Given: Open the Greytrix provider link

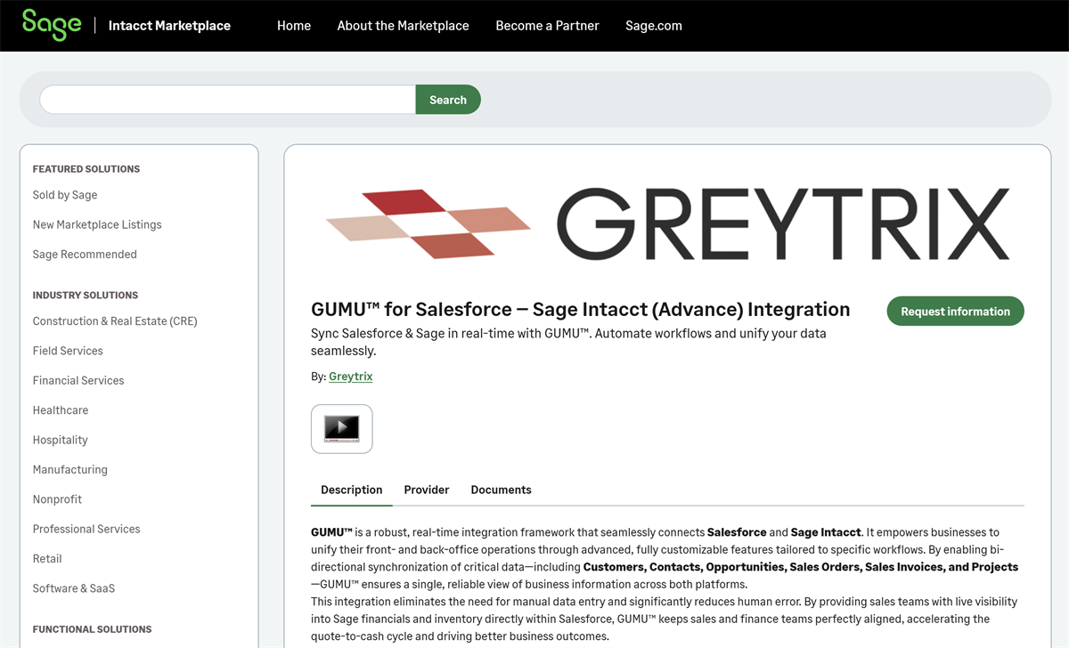Looking at the screenshot, I should coord(351,377).
